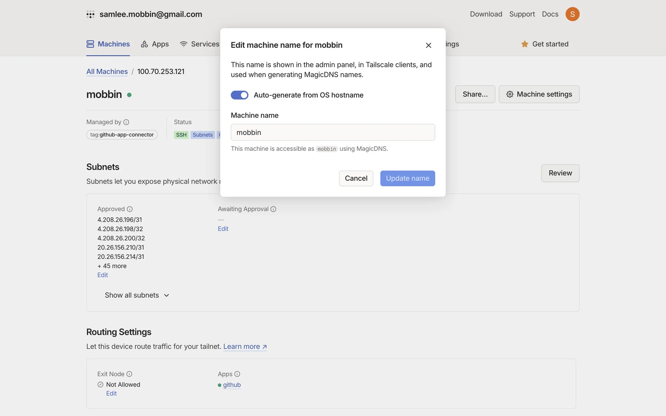666x416 pixels.
Task: Open the Share... options
Action: [475, 94]
